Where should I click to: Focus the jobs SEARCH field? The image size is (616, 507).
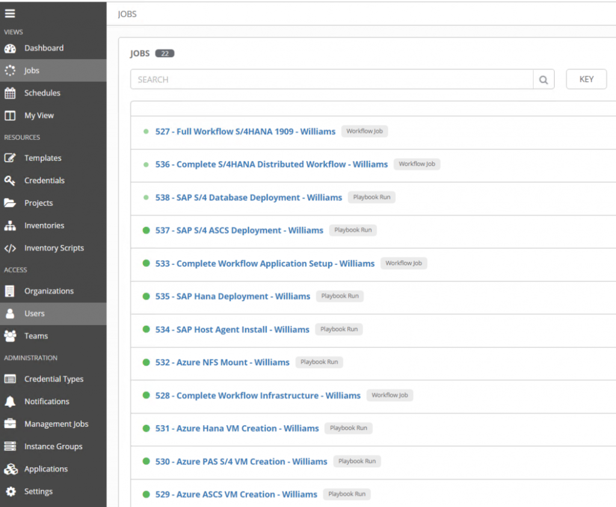click(x=331, y=79)
